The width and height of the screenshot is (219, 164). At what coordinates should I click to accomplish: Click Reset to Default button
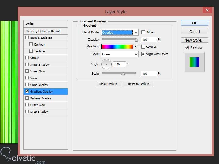pyautogui.click(x=138, y=84)
